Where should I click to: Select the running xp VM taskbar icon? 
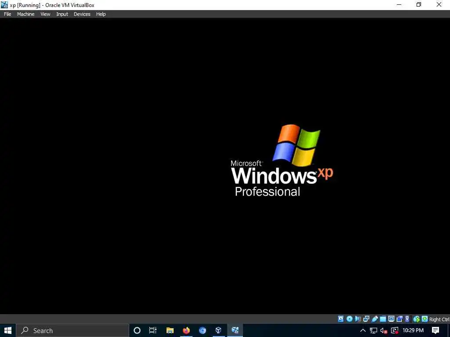[x=235, y=330]
